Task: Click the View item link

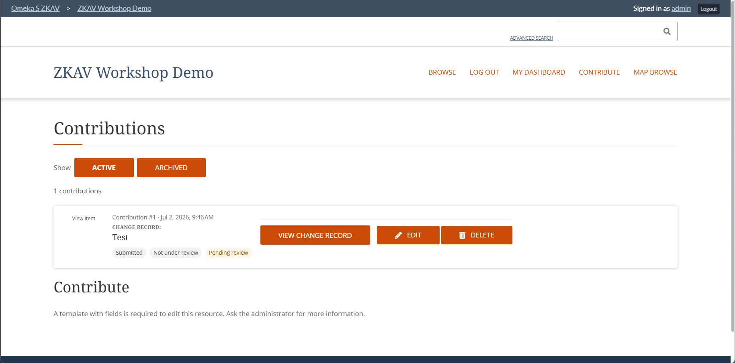Action: tap(84, 219)
